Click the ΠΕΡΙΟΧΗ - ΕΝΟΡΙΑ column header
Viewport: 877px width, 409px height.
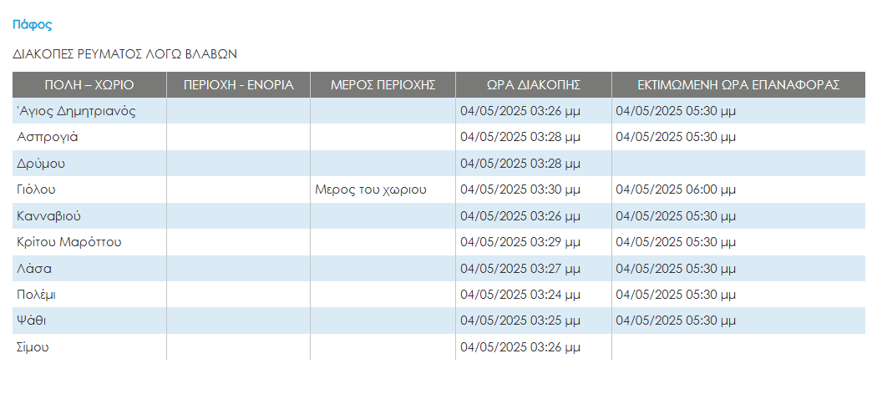tap(238, 84)
